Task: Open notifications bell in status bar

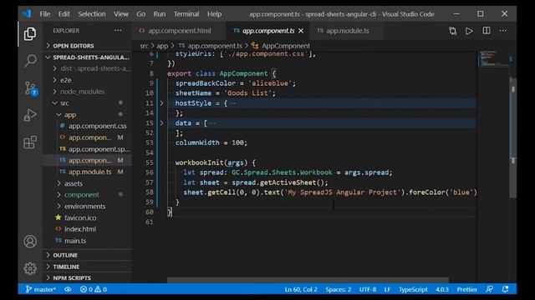Action: 505,289
